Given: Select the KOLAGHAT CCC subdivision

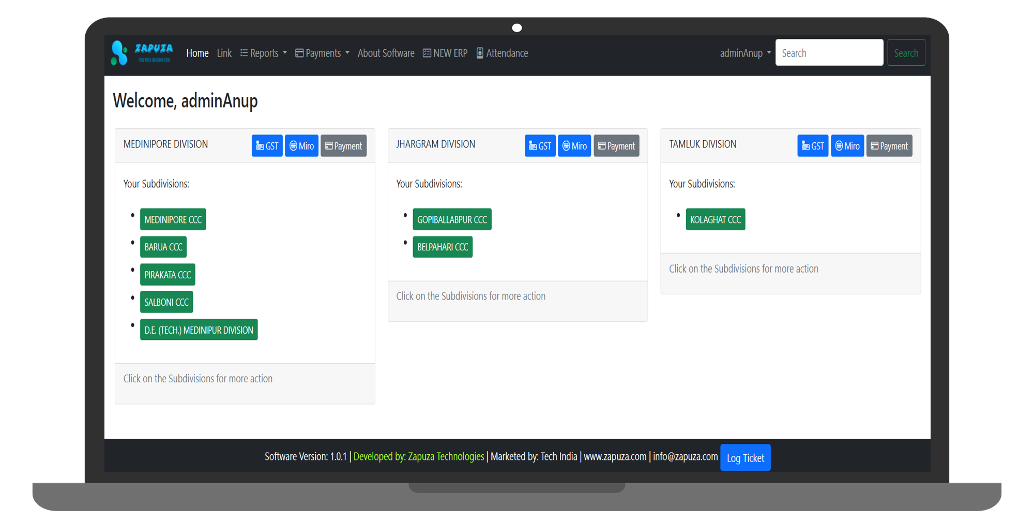Looking at the screenshot, I should [x=716, y=219].
